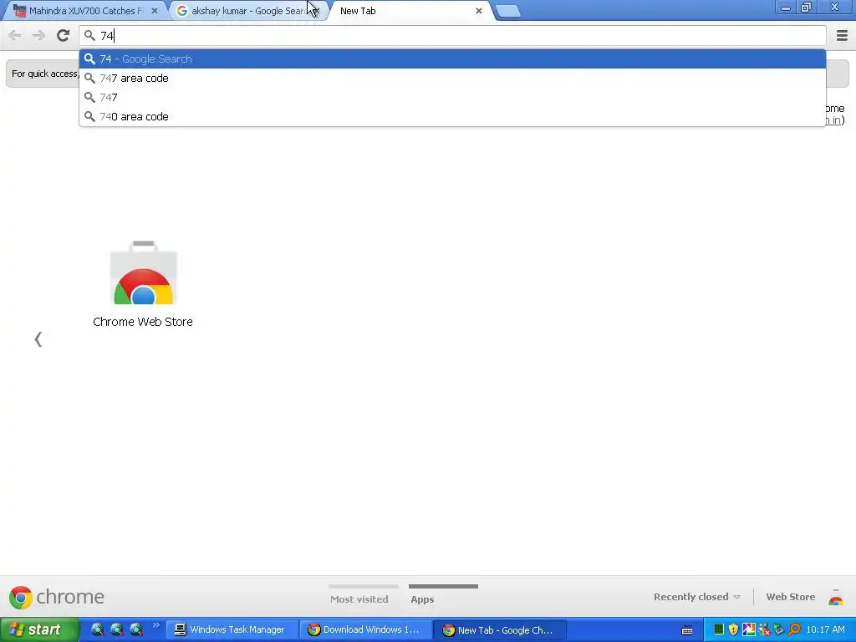Viewport: 856px width, 642px height.
Task: Click the first quick launch icon
Action: click(97, 629)
